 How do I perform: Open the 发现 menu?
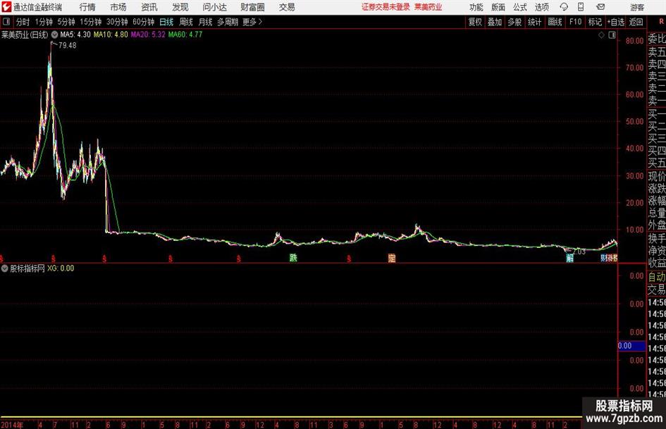(x=180, y=7)
